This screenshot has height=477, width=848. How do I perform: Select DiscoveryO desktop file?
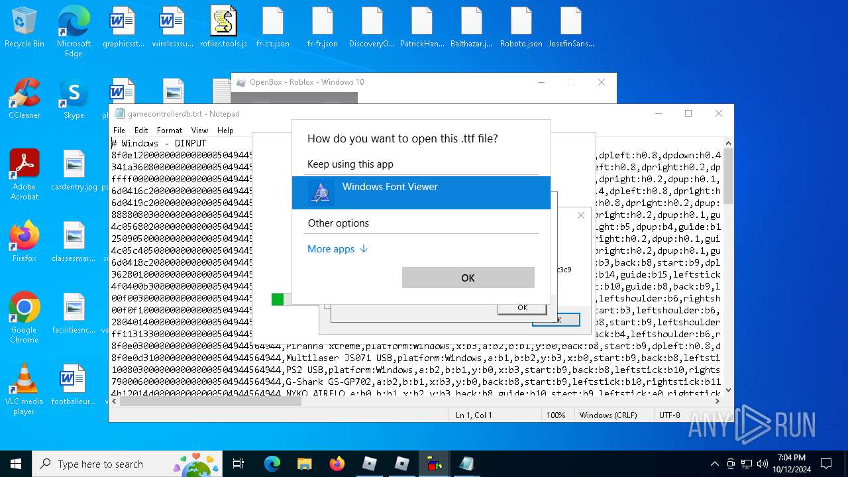tap(372, 27)
